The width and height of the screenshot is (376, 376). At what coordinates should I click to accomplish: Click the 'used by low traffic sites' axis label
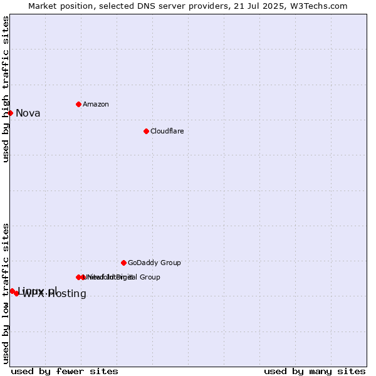(5, 294)
